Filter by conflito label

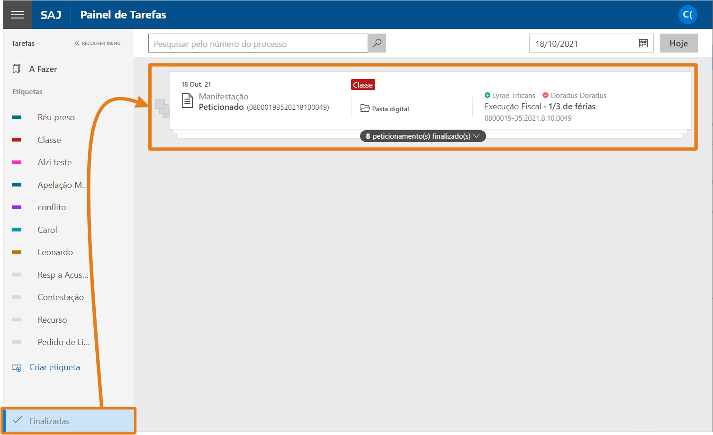[x=52, y=207]
